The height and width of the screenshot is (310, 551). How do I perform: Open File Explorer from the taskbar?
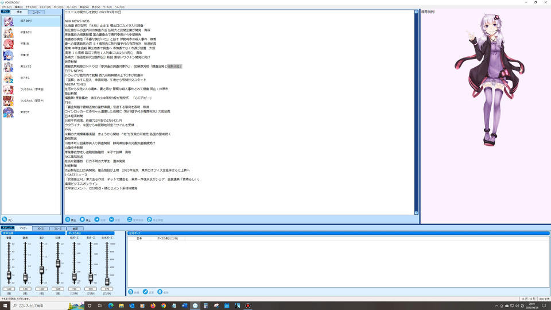pyautogui.click(x=121, y=306)
